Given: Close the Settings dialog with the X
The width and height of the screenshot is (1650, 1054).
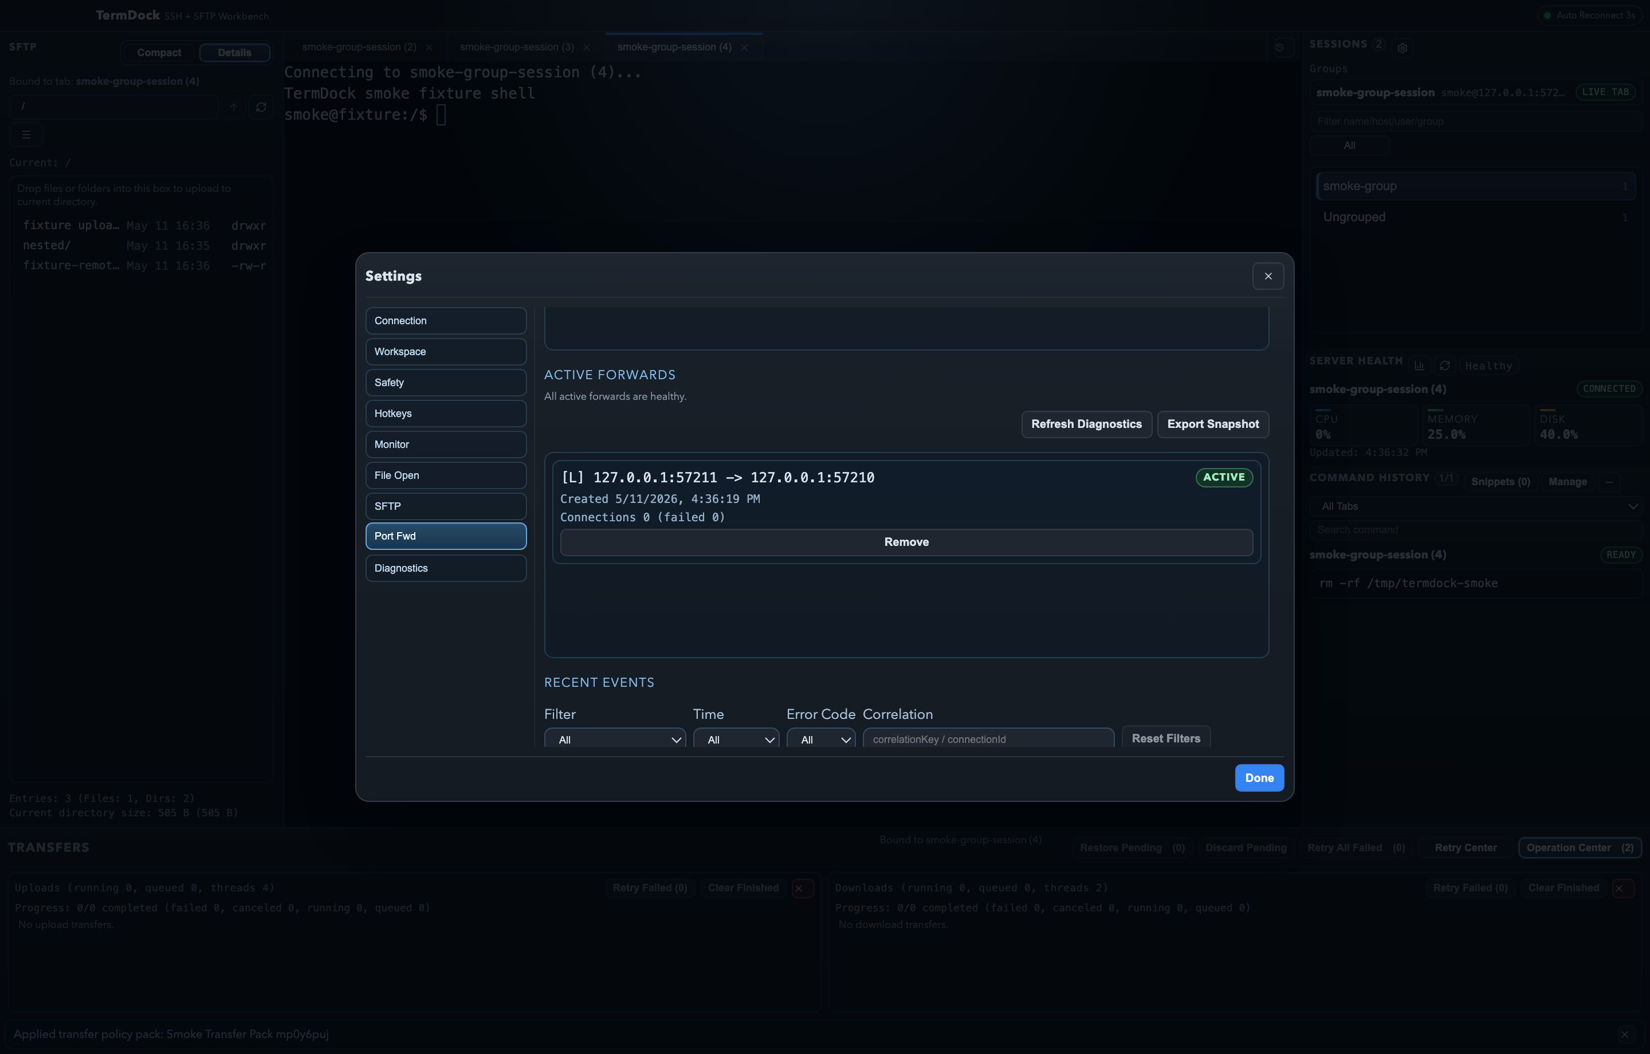Looking at the screenshot, I should pos(1268,276).
